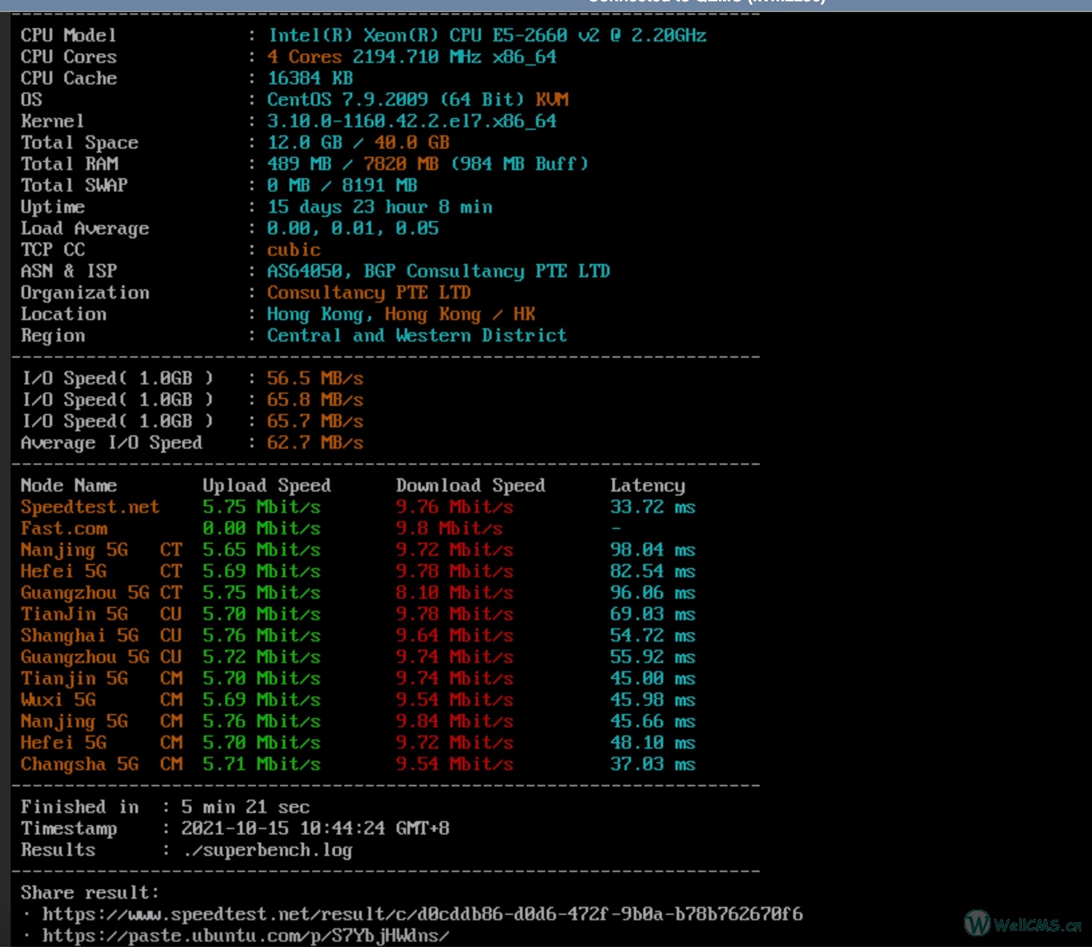Click the Speedtest.net node name
The height and width of the screenshot is (947, 1092).
click(90, 507)
